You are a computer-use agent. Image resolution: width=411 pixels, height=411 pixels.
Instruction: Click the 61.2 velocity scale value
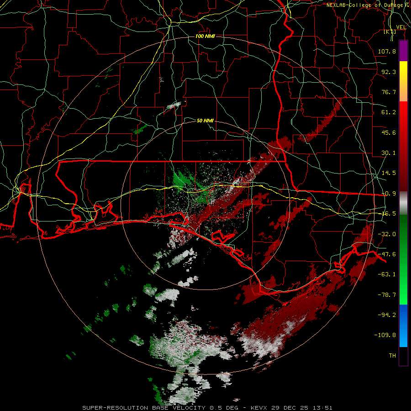tap(389, 112)
